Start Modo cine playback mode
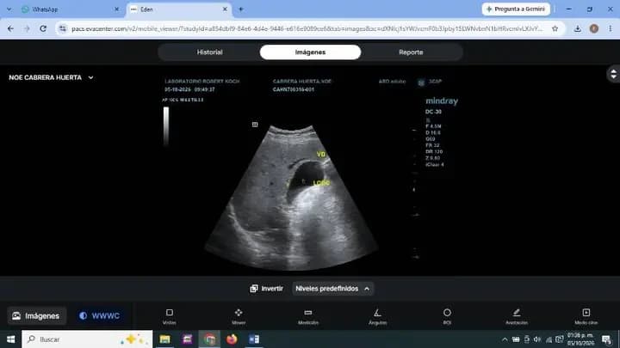620x348 pixels. pyautogui.click(x=586, y=316)
